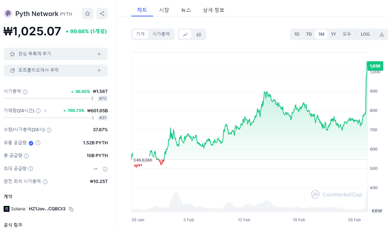The image size is (388, 230).
Task: Set chart range to 1M
Action: (x=321, y=34)
